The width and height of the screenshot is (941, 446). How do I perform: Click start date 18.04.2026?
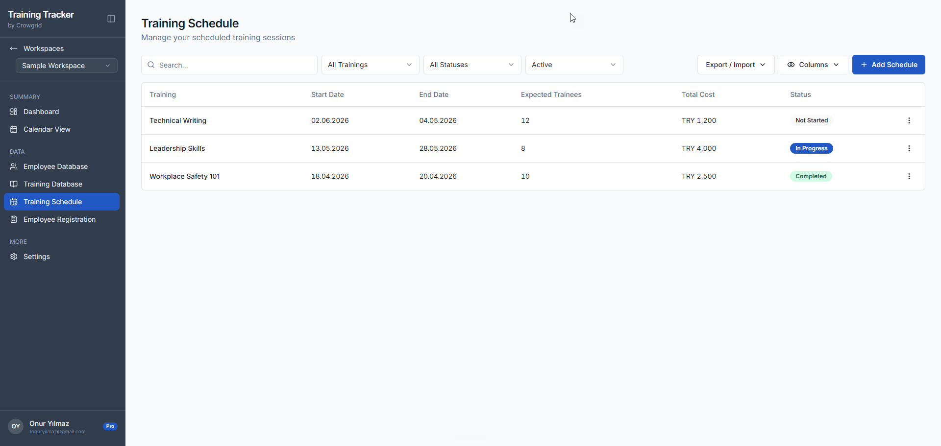pyautogui.click(x=330, y=176)
